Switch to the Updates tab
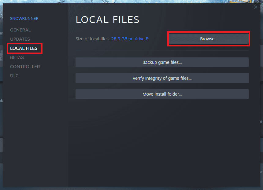This screenshot has width=263, height=190. (20, 39)
